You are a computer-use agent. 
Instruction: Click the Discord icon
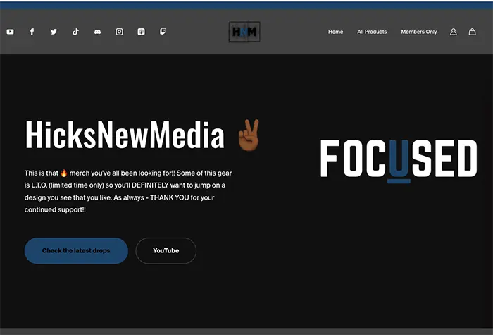point(97,32)
